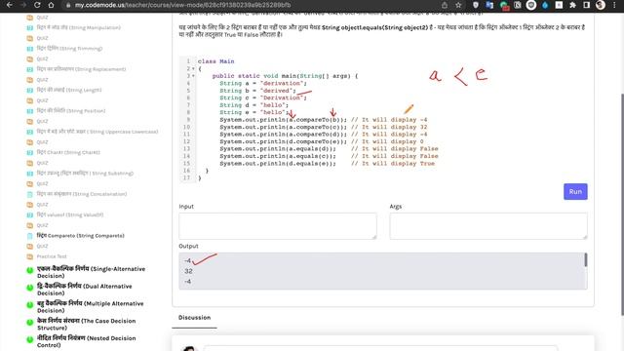
Task: Click the value 32 in Output panel
Action: [x=188, y=271]
